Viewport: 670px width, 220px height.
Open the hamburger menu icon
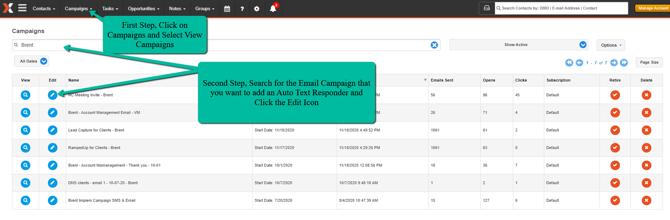(x=22, y=8)
